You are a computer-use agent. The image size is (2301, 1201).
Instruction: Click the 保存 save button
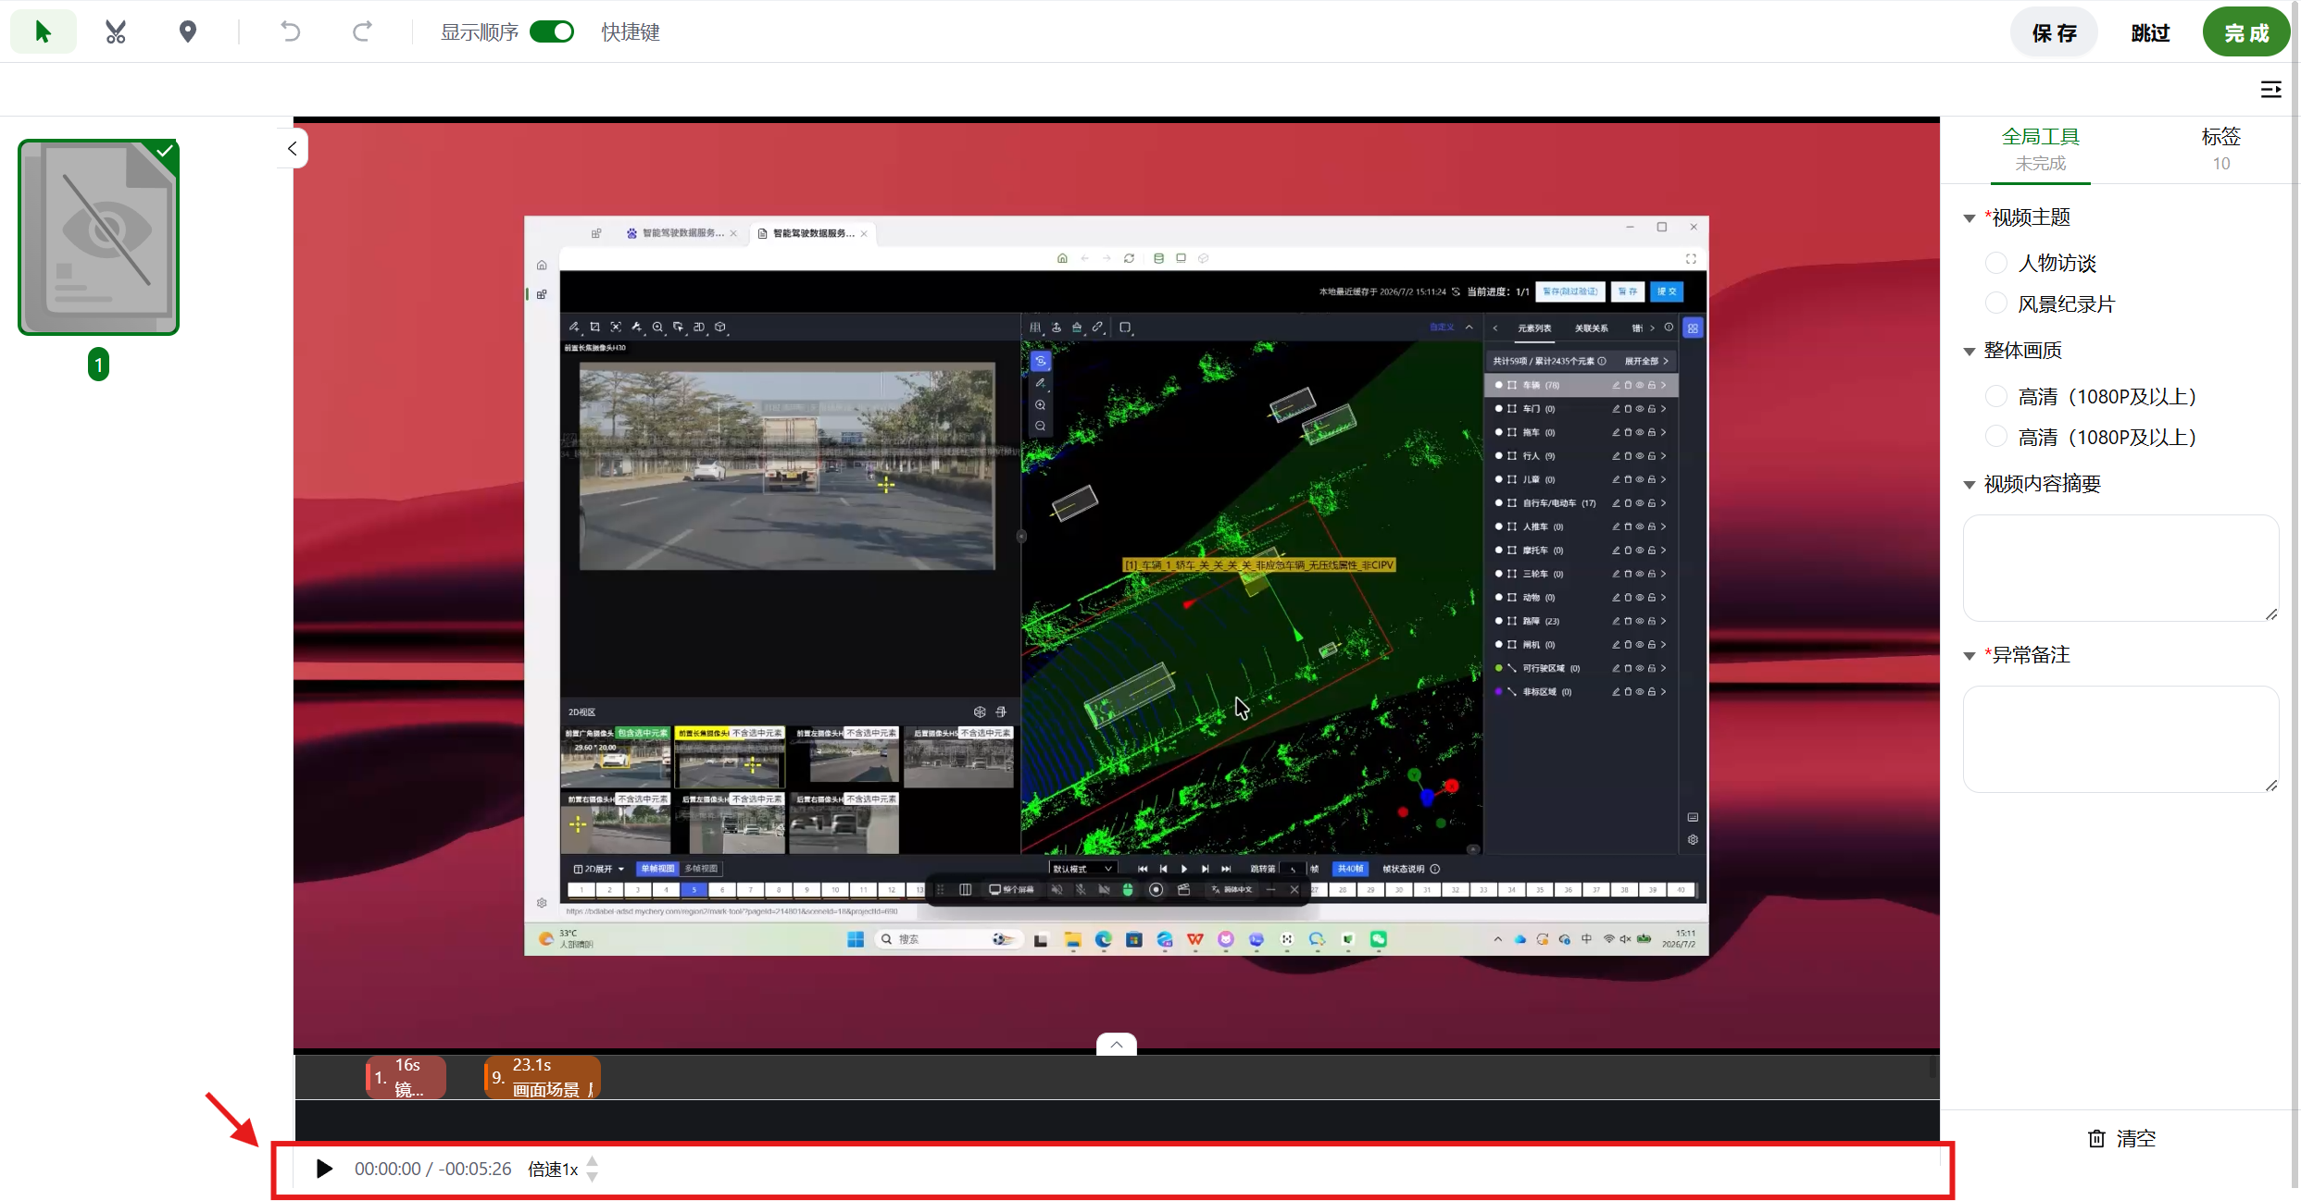tap(2054, 32)
